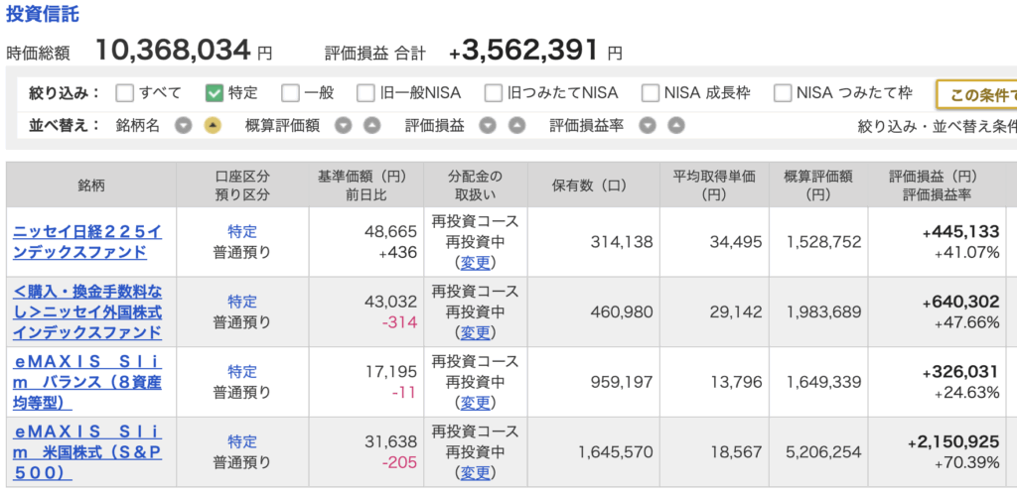Select the 旧つみたてNISA checkbox
The width and height of the screenshot is (1017, 495).
pos(494,93)
